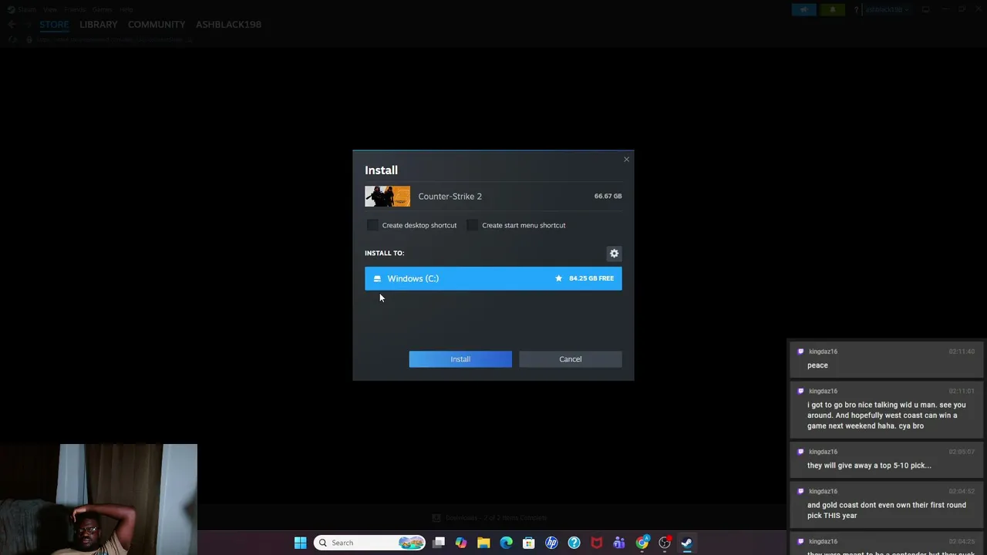Expand the ashblack198 account dropdown

887,9
